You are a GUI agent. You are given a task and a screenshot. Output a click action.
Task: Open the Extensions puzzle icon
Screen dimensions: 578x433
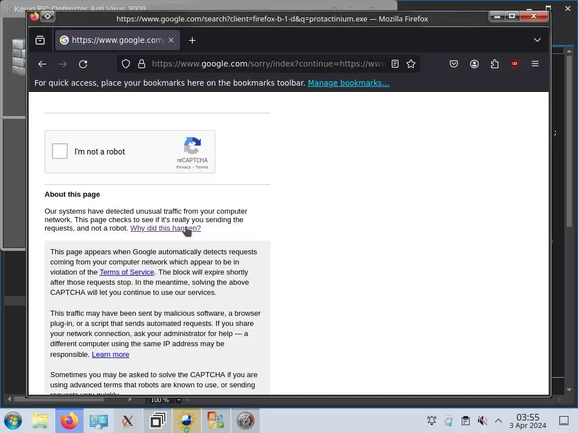tap(494, 64)
